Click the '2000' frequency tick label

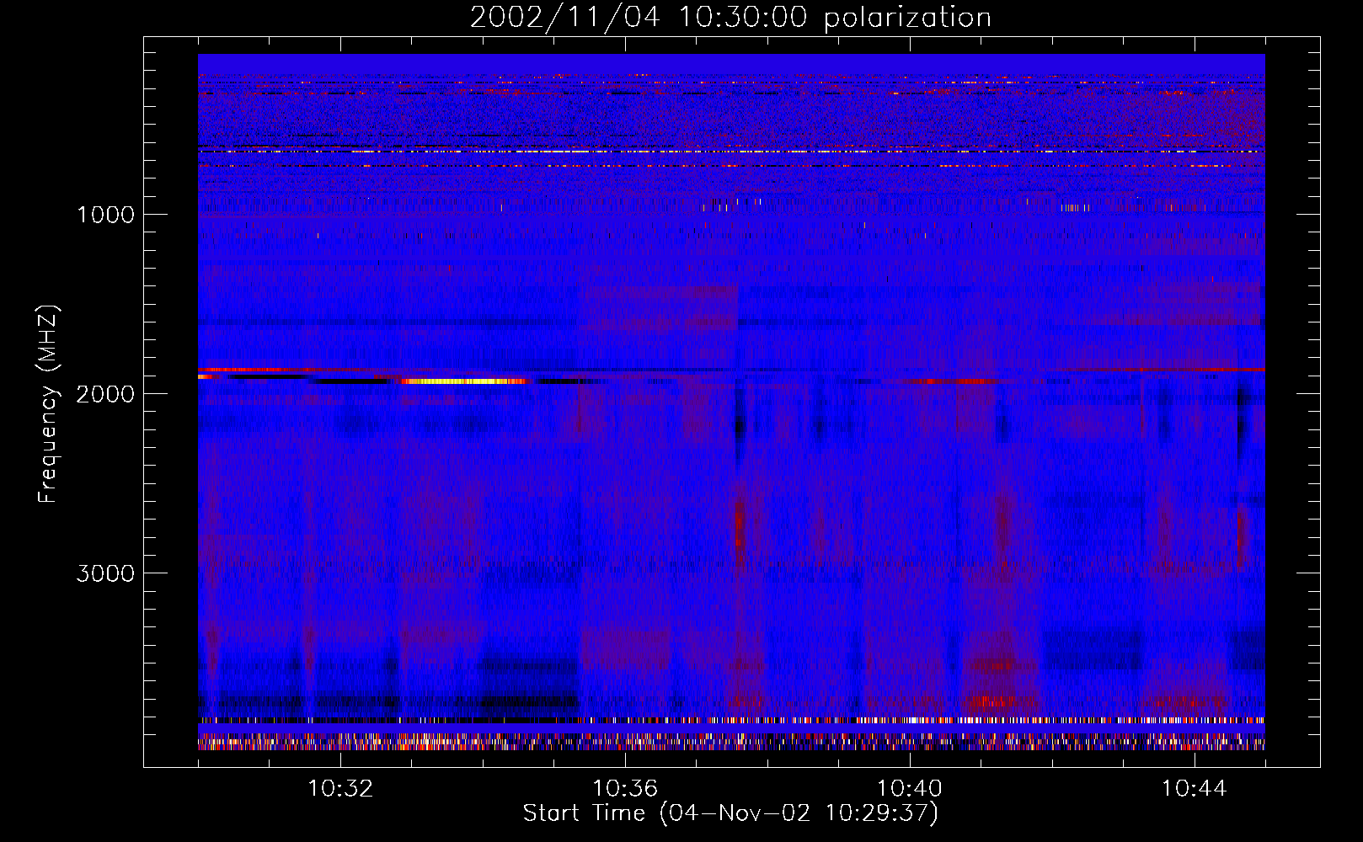click(105, 394)
